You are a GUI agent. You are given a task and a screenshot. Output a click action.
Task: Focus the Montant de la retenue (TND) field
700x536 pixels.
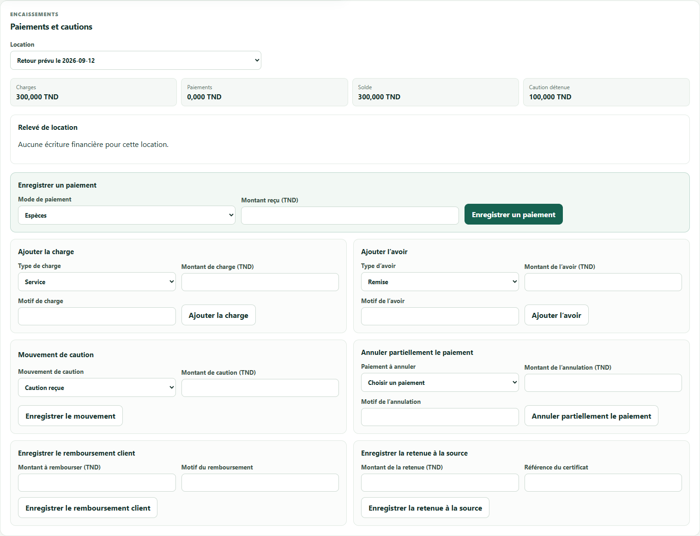[x=440, y=483]
